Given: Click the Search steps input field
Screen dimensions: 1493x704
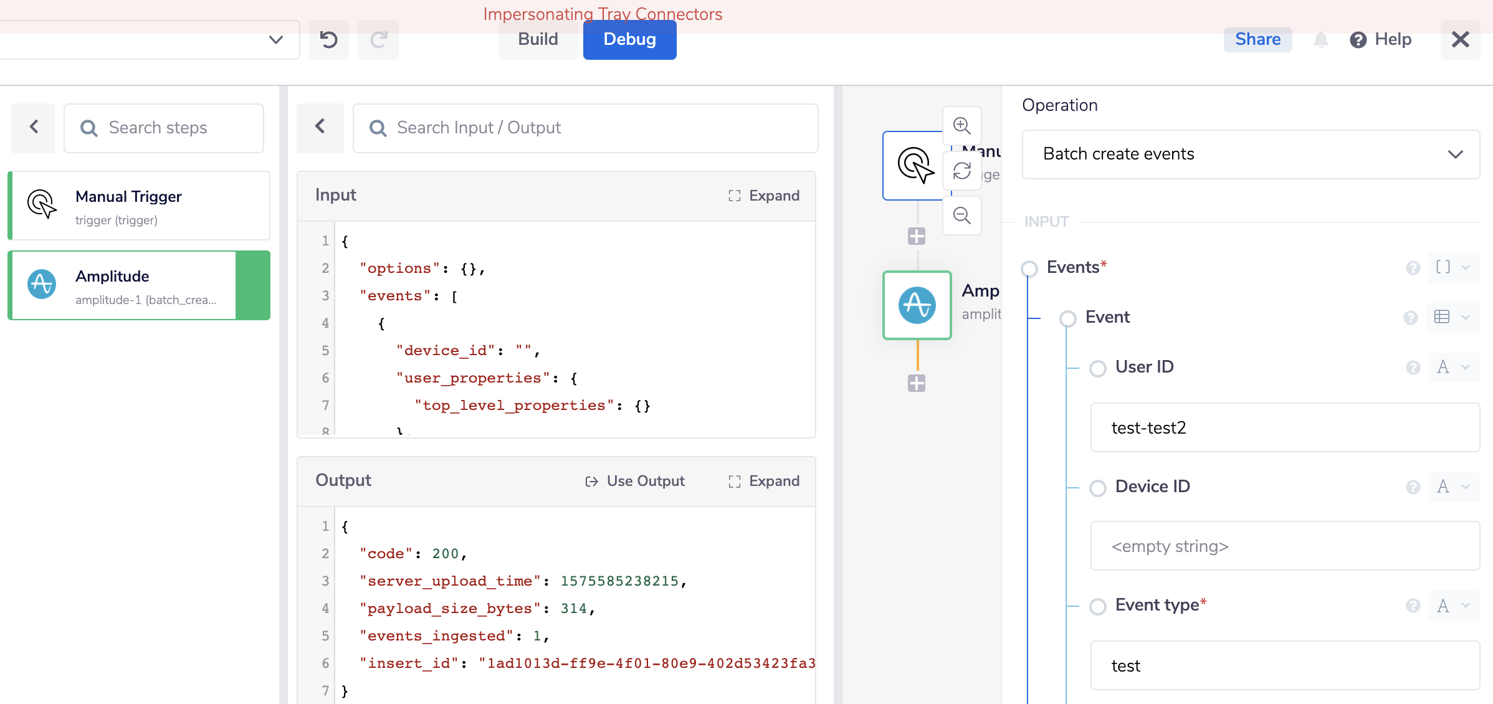Looking at the screenshot, I should [x=164, y=128].
